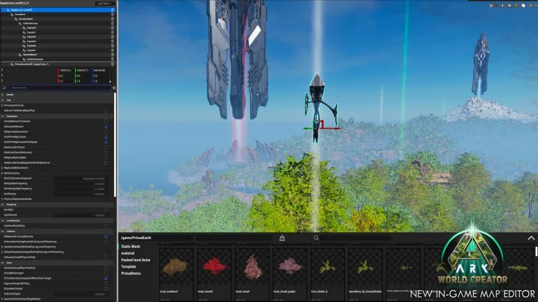Click trash icon beside AudioComponent row
Viewport: 538px width, 302px height.
pos(113,59)
